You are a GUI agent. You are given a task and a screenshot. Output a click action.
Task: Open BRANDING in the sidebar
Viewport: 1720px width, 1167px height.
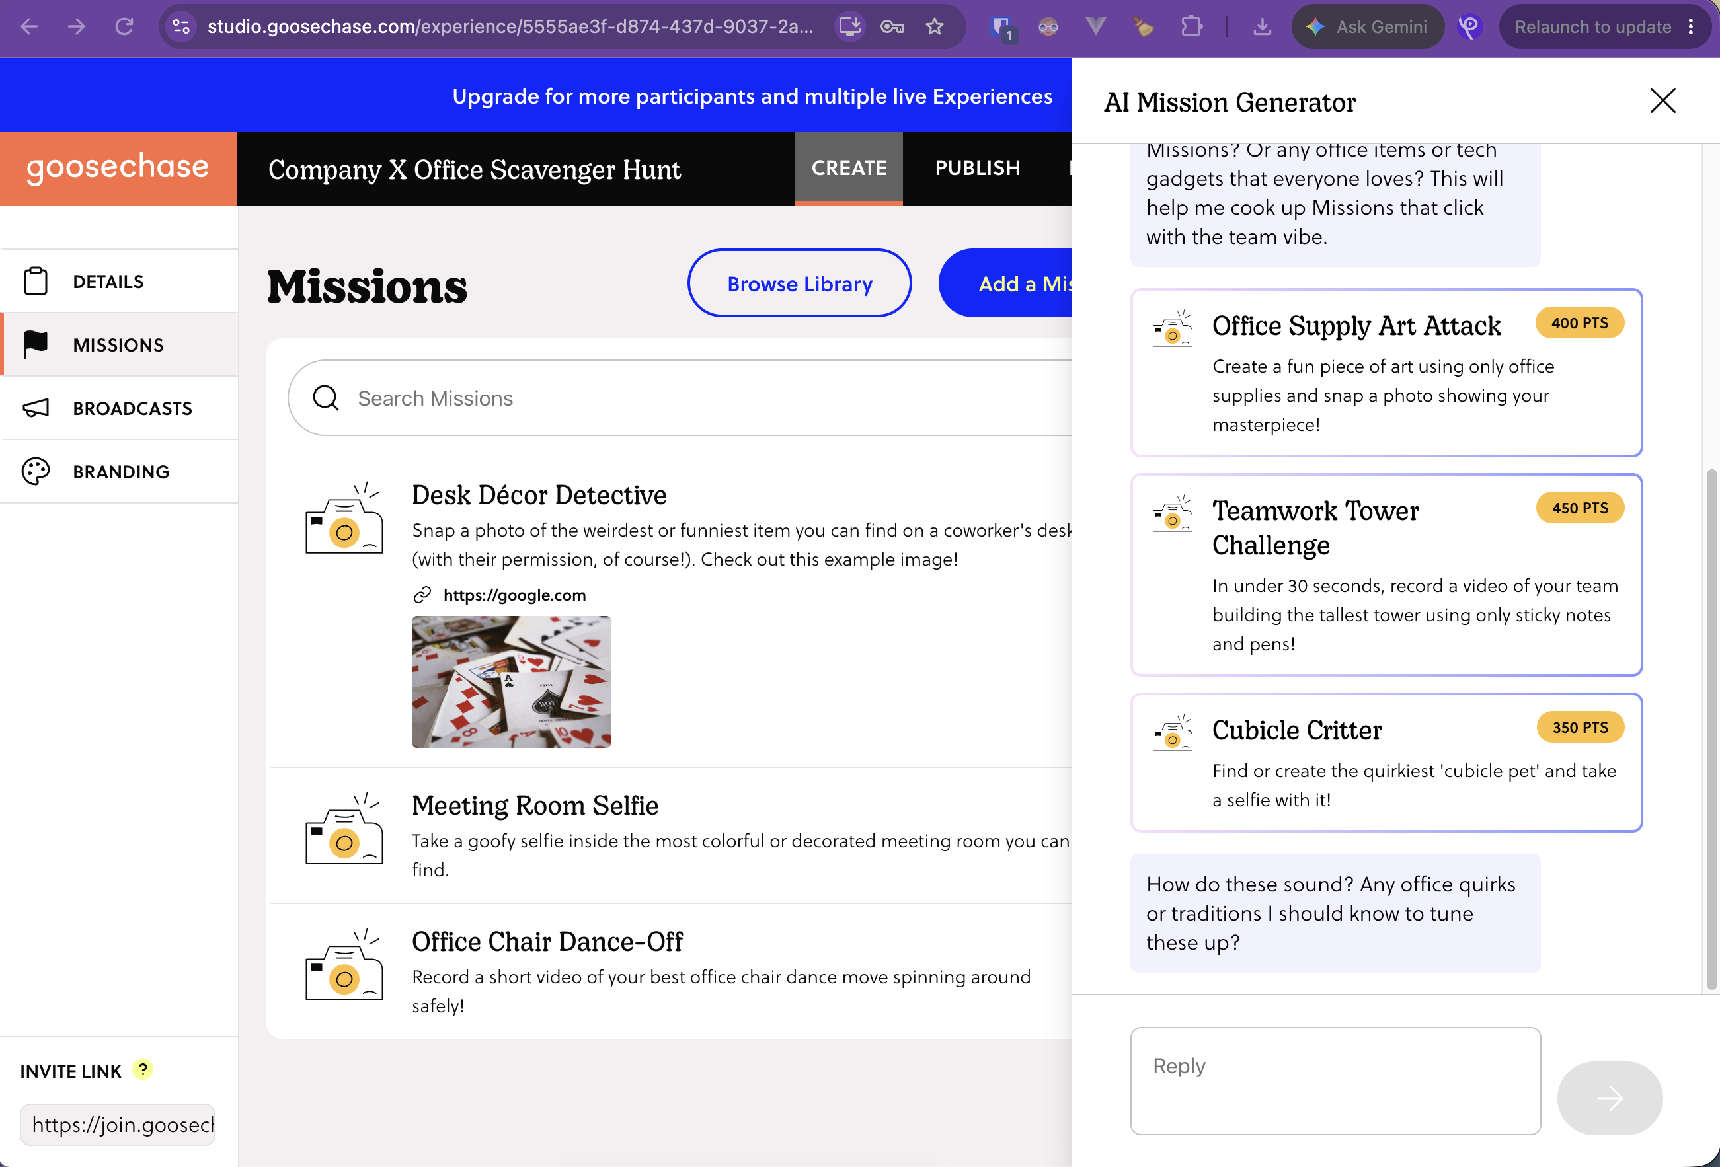(119, 471)
